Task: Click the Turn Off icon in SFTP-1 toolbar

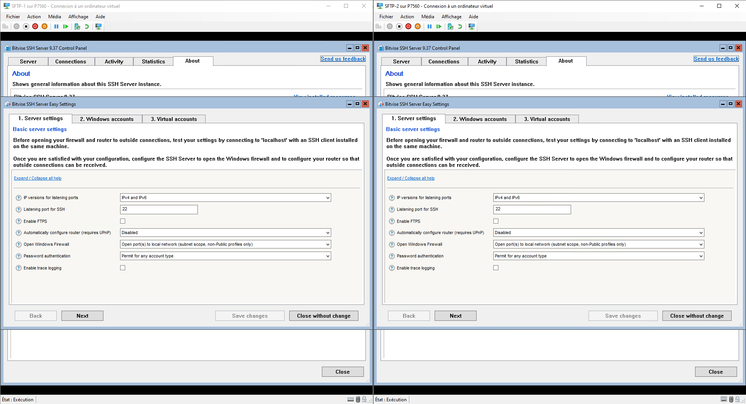Action: (x=26, y=26)
